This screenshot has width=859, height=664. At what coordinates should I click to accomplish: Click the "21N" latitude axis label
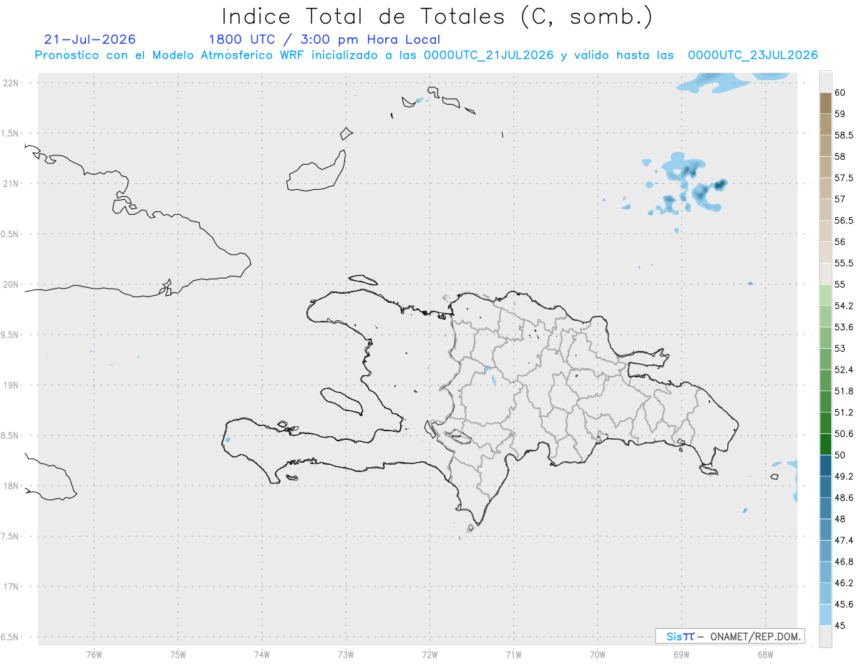click(11, 184)
